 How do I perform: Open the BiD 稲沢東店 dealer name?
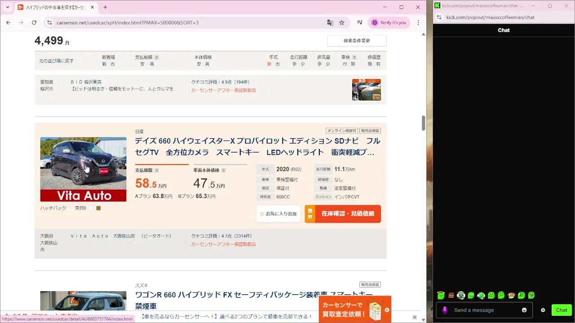tap(86, 82)
